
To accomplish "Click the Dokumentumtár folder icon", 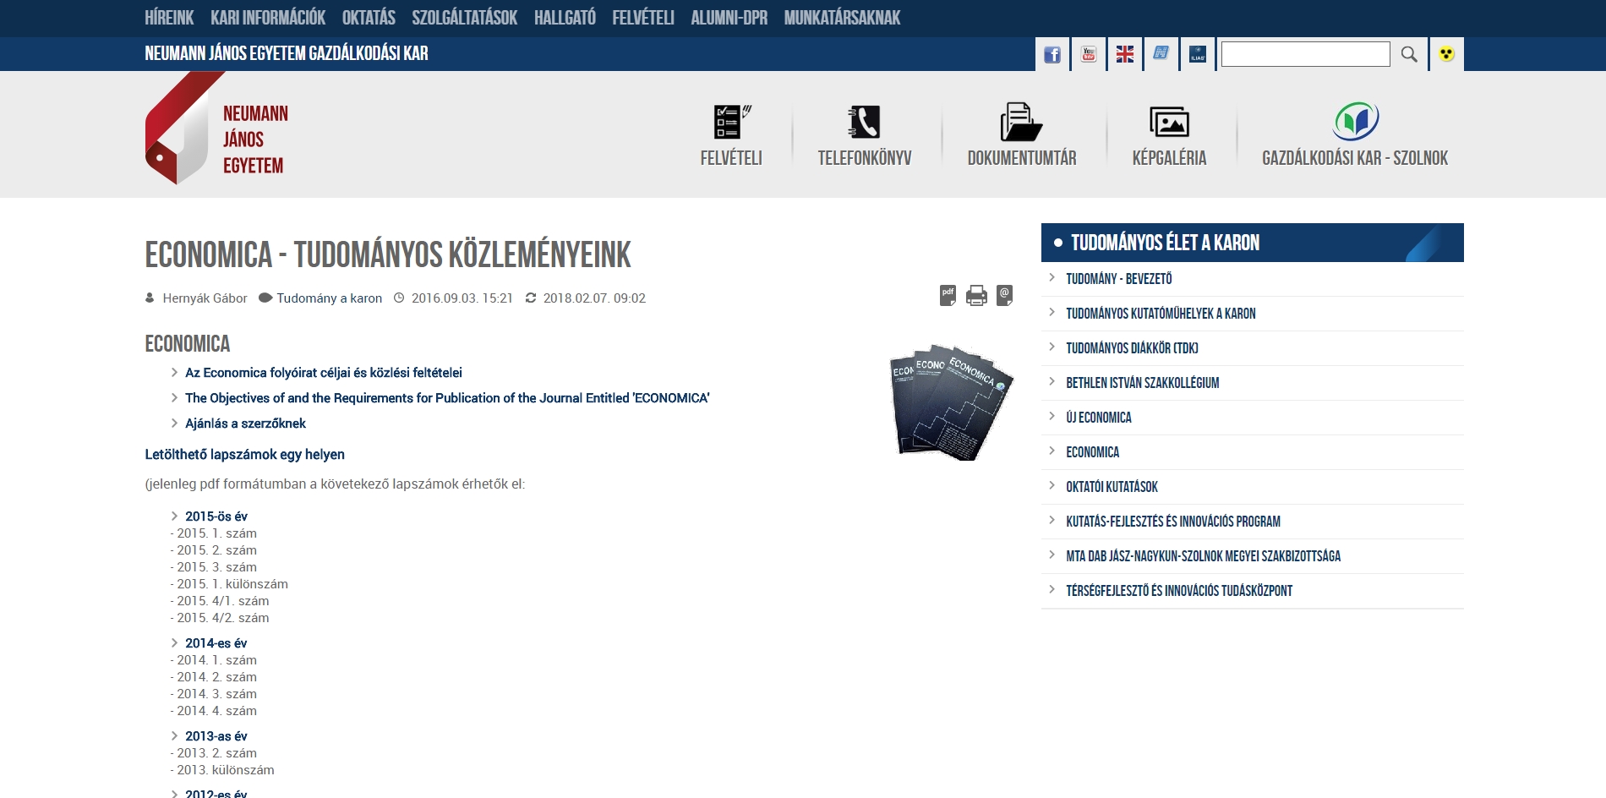I will tap(1021, 122).
